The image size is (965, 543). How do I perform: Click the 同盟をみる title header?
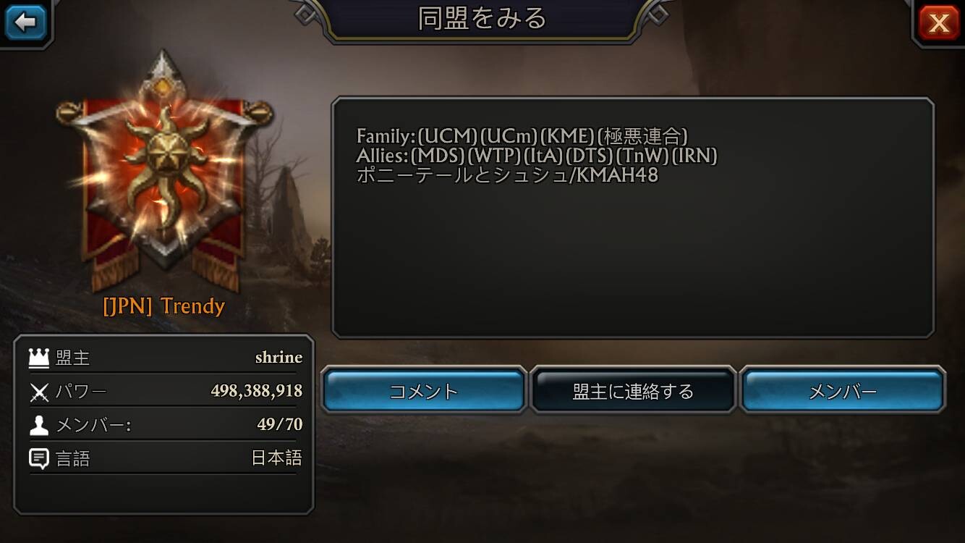(x=482, y=19)
